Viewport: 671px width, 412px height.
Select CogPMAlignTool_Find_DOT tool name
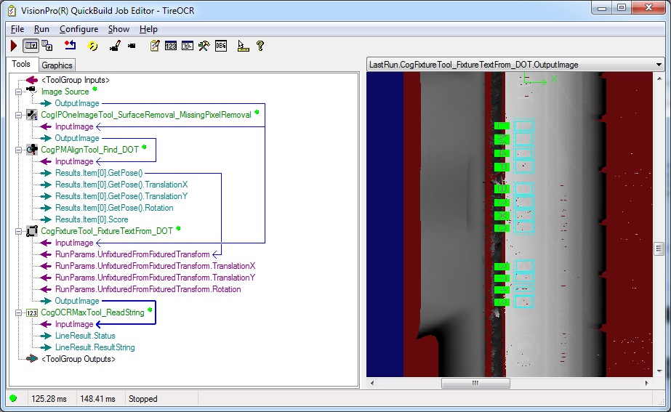tap(89, 150)
